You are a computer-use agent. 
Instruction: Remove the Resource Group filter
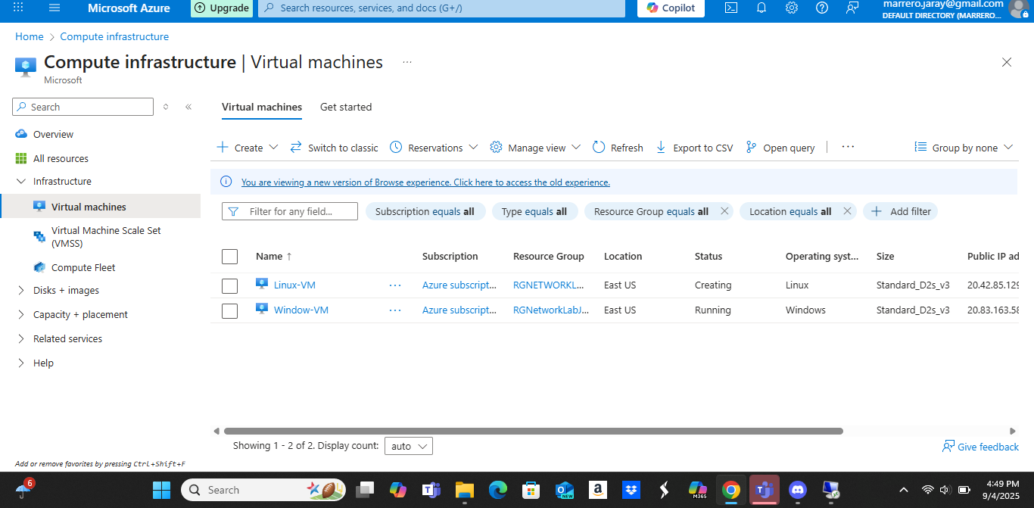(x=724, y=211)
